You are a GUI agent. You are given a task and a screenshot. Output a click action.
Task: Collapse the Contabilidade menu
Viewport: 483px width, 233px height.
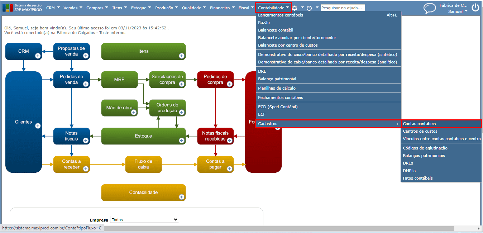point(274,8)
